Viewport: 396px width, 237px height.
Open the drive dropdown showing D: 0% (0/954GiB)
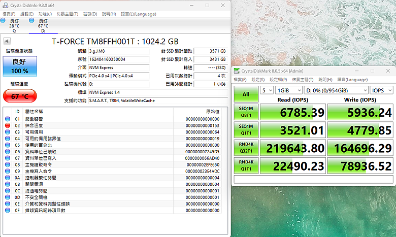coord(336,90)
